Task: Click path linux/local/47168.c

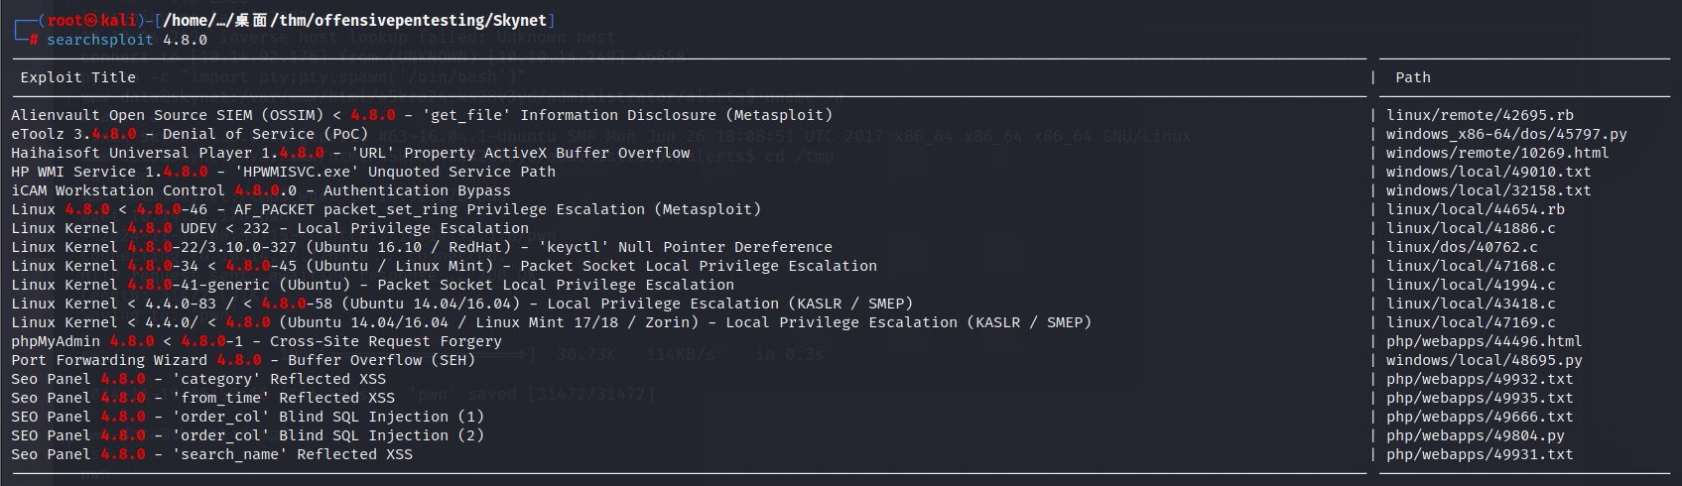Action: 1472,266
